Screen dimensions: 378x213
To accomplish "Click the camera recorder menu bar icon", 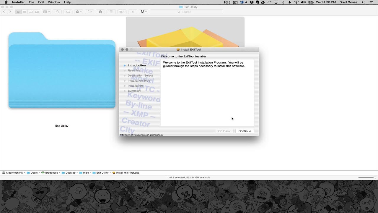I will [235, 2].
